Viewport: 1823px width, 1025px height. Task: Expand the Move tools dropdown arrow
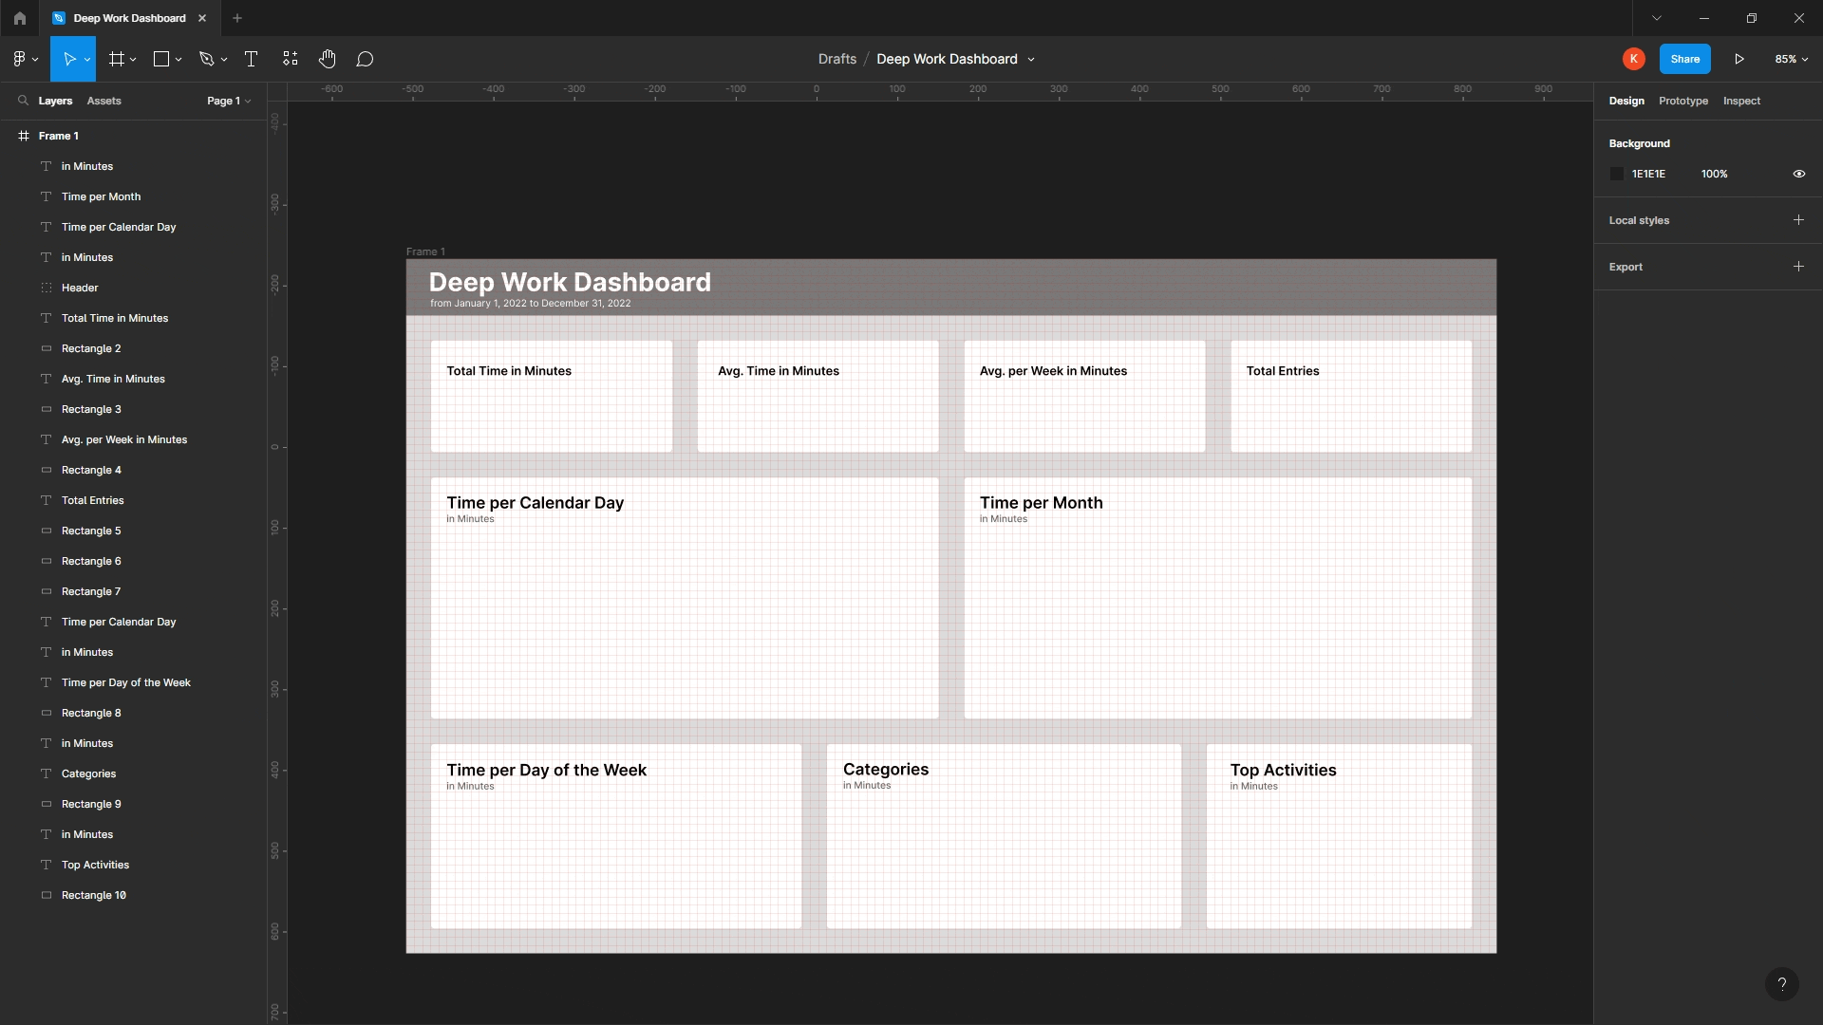[87, 60]
